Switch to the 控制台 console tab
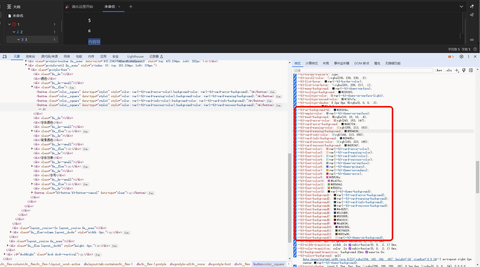Image resolution: width=480 pixels, height=267 pixels. (30, 57)
